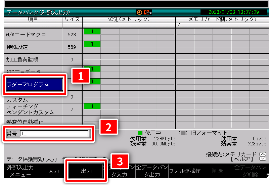Click the 228Kbyte usage value

click(165, 139)
